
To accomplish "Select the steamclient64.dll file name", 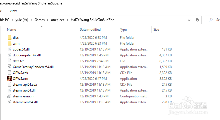I will tap(25, 102).
